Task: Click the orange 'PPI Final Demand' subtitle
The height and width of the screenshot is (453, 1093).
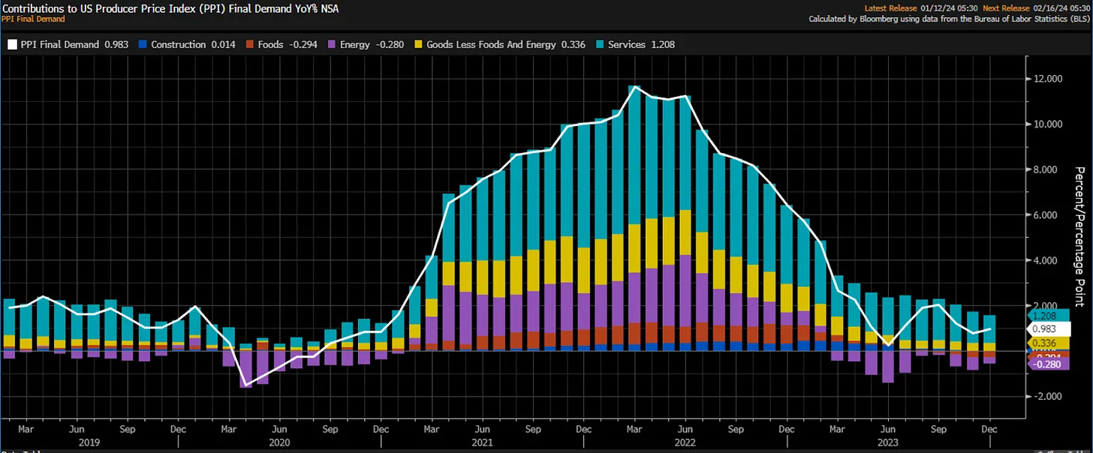Action: (x=33, y=19)
